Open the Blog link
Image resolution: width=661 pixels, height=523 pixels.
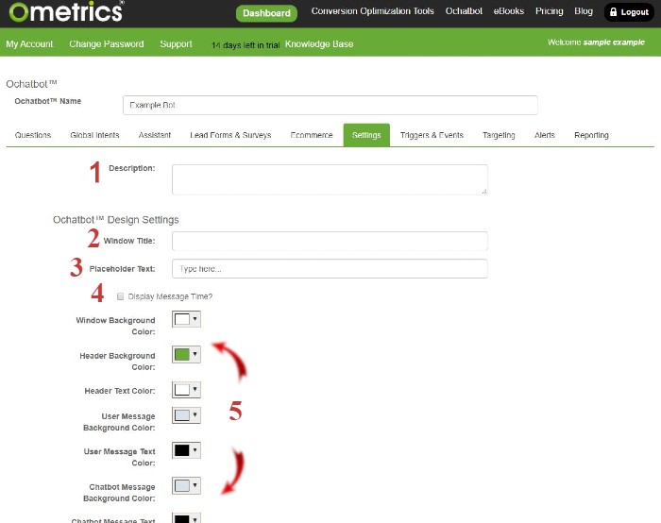pos(584,11)
